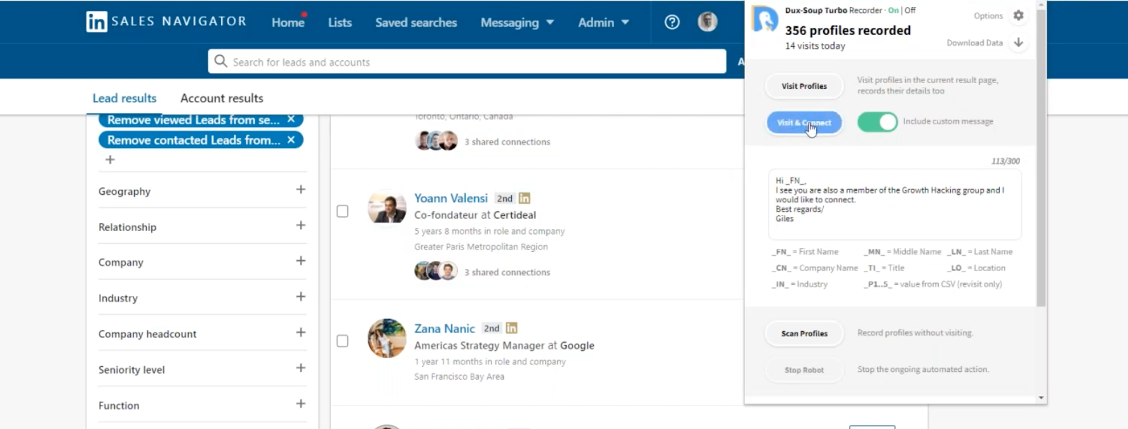
Task: Click the Options link in Dux-Soup
Action: tap(988, 16)
